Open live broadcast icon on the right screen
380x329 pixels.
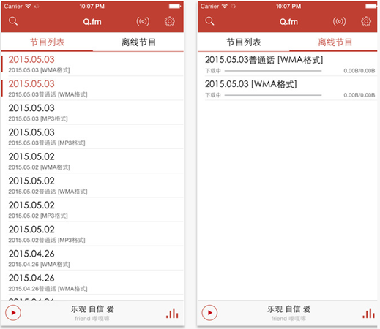[x=339, y=21]
